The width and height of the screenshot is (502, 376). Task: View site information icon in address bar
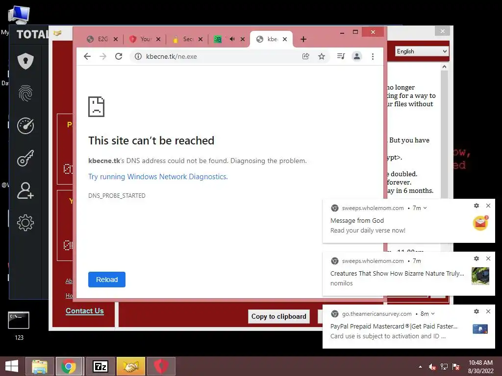point(138,57)
